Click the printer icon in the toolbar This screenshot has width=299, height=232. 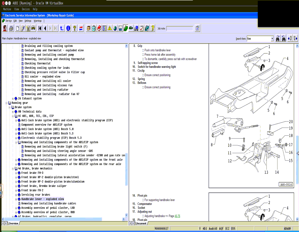(11, 28)
